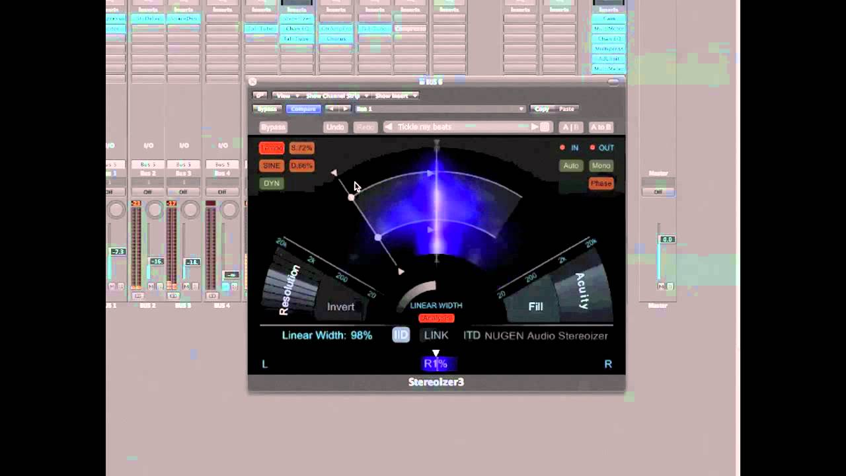Click the triangle handle at top of left arc line
Image resolution: width=846 pixels, height=476 pixels.
tap(334, 173)
